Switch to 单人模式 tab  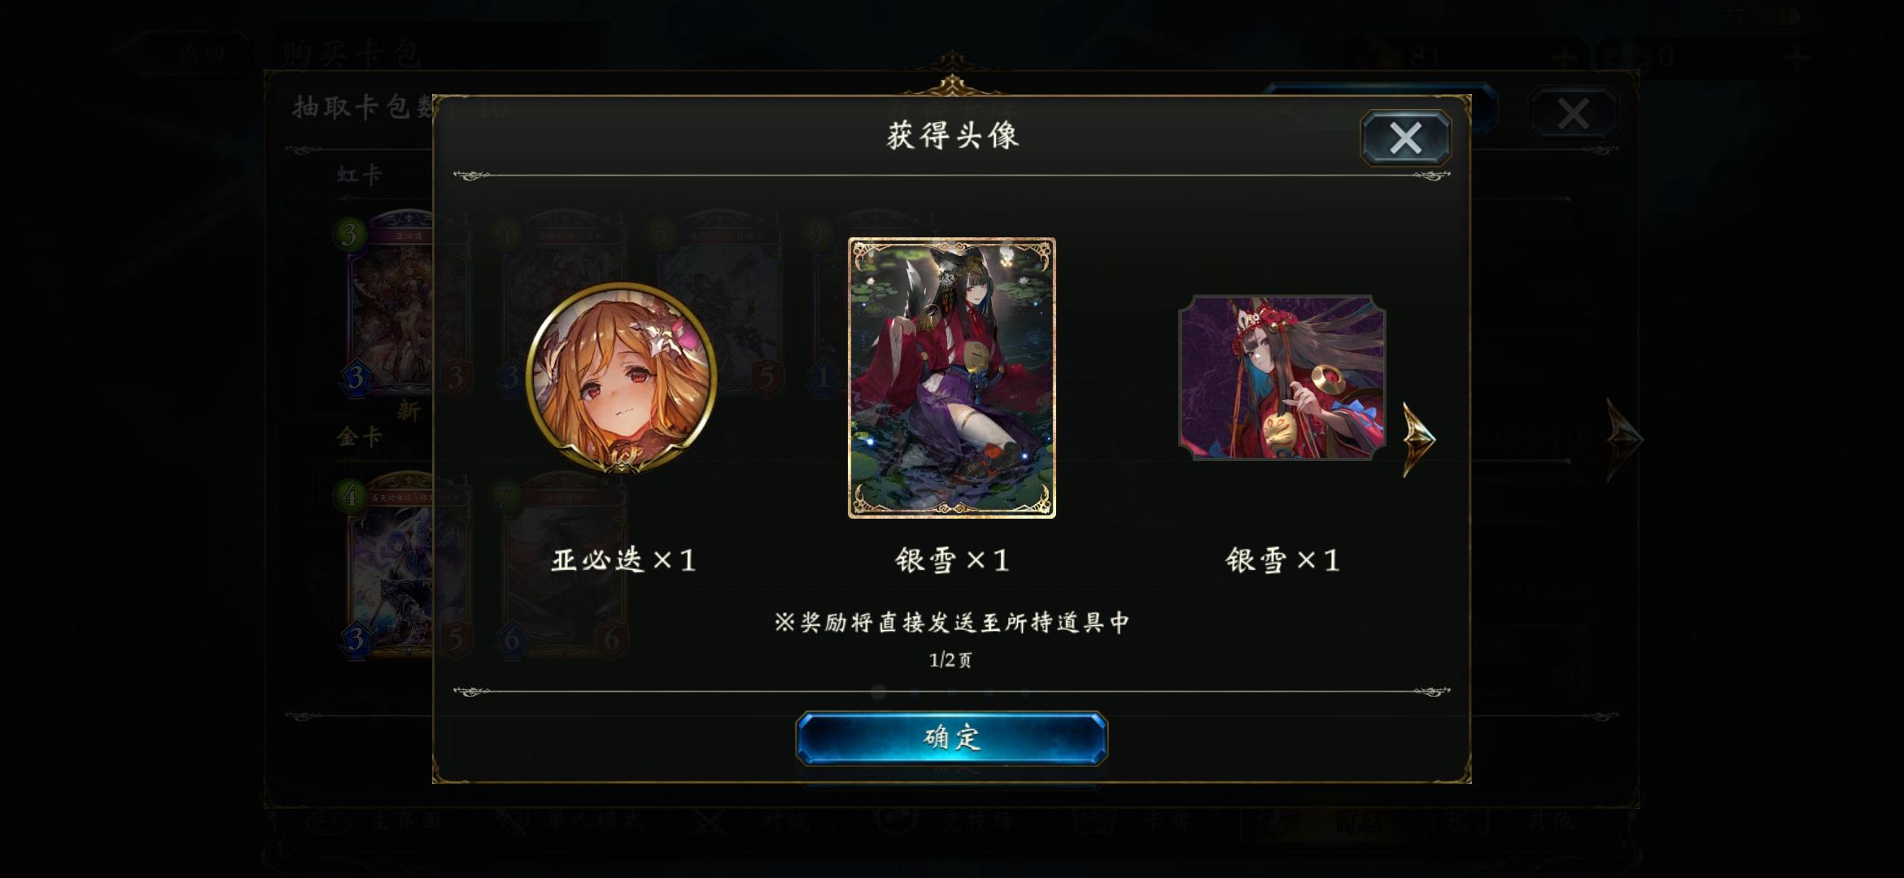click(570, 821)
